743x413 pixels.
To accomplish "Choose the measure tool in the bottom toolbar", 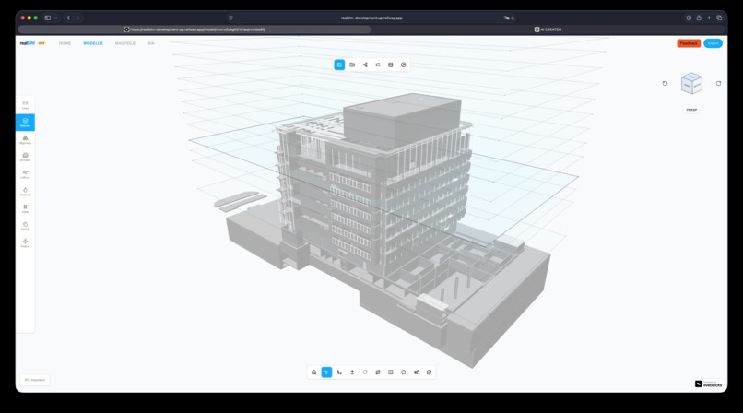I will click(339, 372).
